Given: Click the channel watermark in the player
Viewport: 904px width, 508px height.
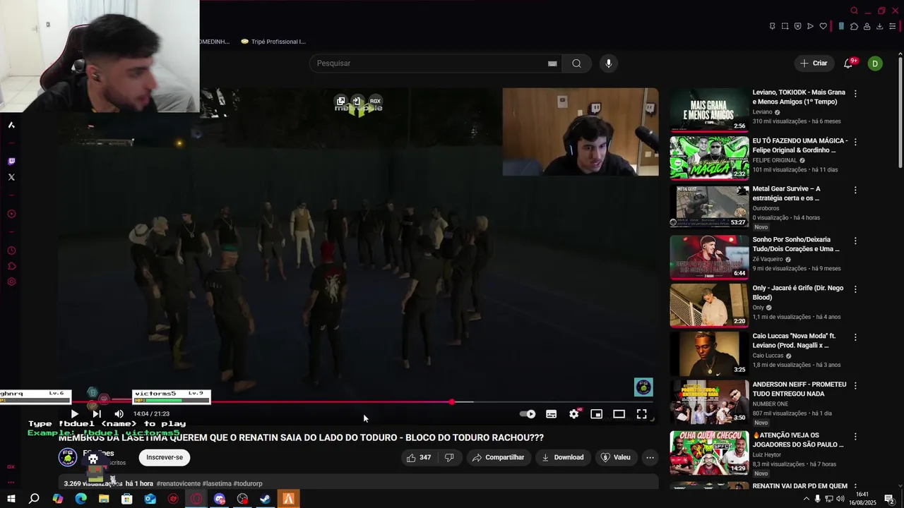Looking at the screenshot, I should pyautogui.click(x=643, y=387).
